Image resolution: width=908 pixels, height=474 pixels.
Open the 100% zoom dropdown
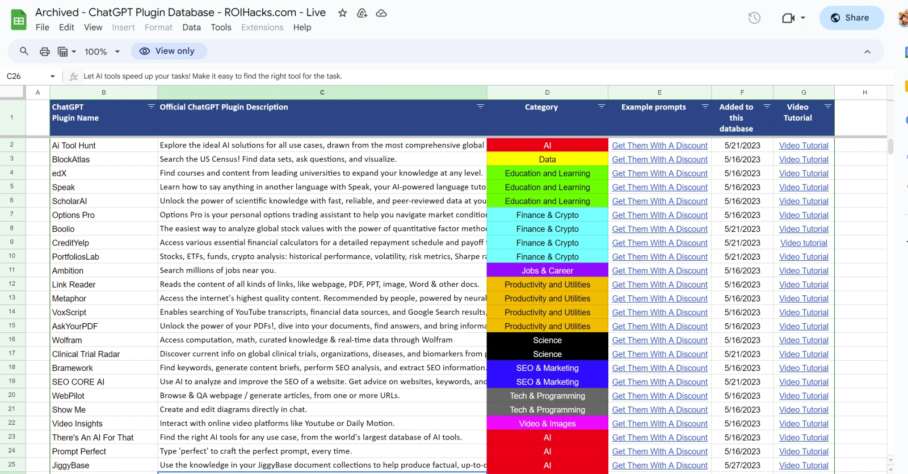pyautogui.click(x=102, y=52)
